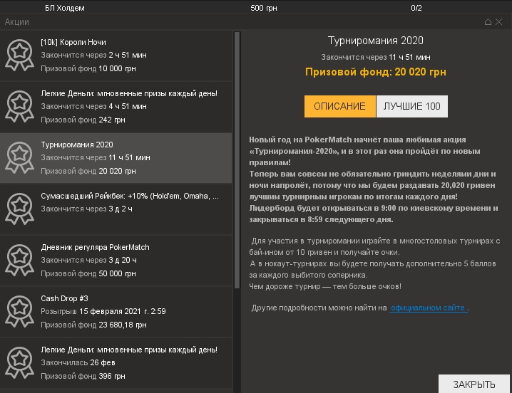This screenshot has width=512, height=393.
Task: Select the [10k] Короли Ночи promotion title
Action: click(73, 43)
